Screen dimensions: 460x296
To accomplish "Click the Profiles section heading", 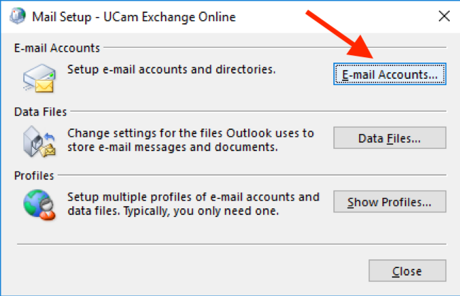I will [34, 176].
